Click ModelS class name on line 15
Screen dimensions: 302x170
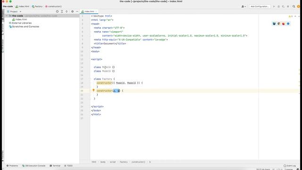(x=106, y=71)
